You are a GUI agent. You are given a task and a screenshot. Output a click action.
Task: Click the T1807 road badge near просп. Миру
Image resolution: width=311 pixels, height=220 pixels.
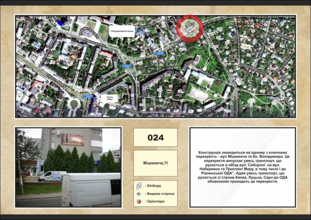[x=88, y=96]
